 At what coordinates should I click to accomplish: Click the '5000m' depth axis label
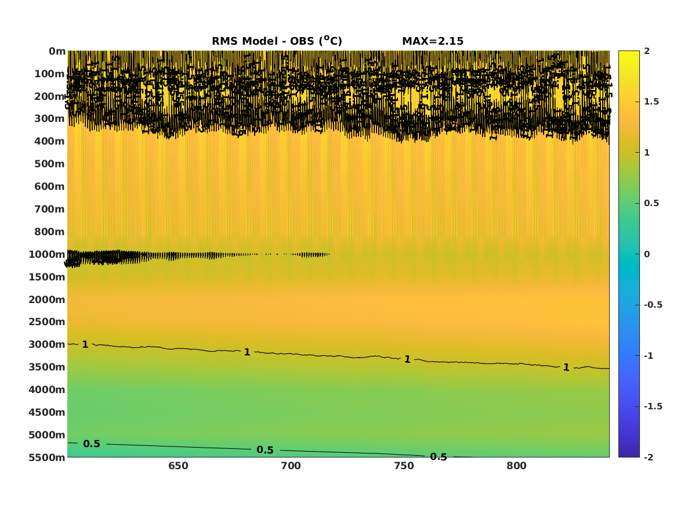[x=47, y=435]
